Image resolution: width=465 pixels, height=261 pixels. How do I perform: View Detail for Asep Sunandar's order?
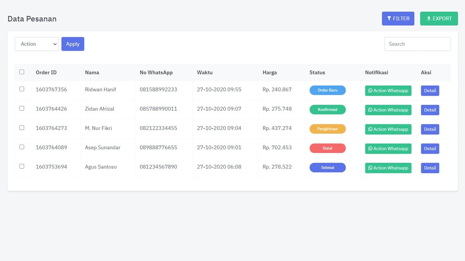point(430,149)
